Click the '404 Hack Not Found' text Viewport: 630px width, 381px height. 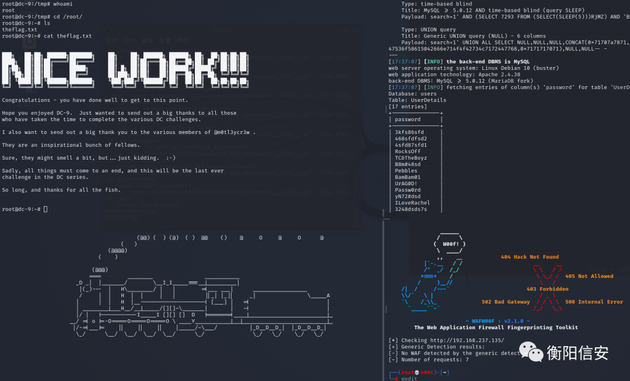(530, 257)
